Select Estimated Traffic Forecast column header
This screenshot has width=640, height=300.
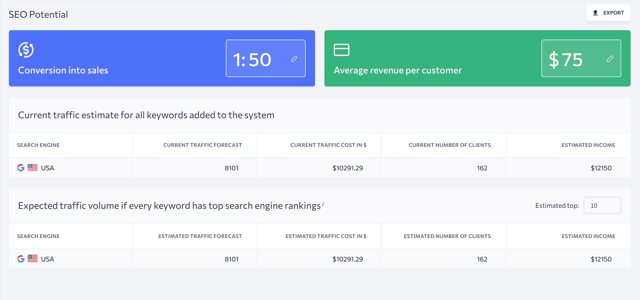click(200, 236)
